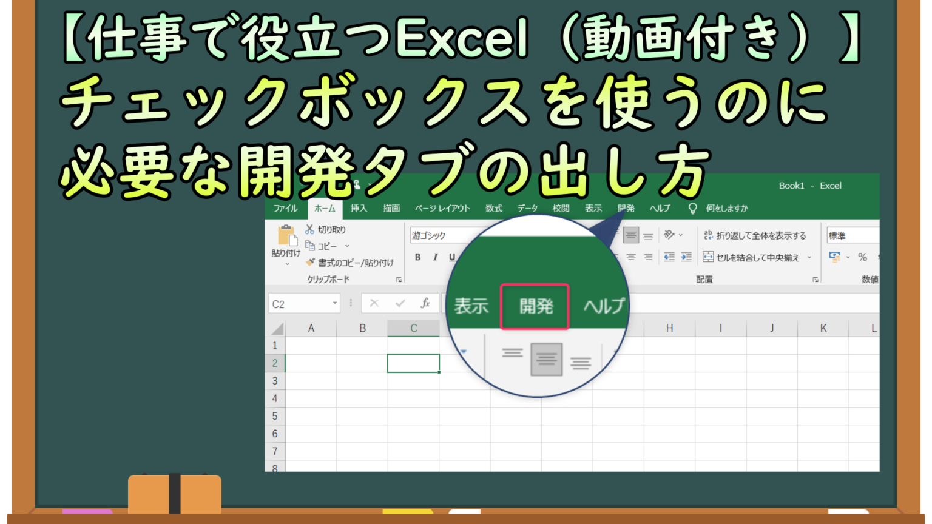
Task: Open the ファイル (File) menu
Action: 285,208
